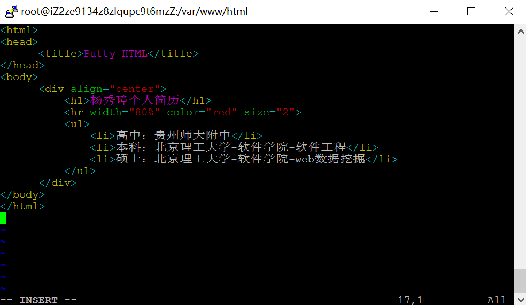This screenshot has width=526, height=305.
Task: Click the scrollbar down arrow
Action: click(x=521, y=299)
